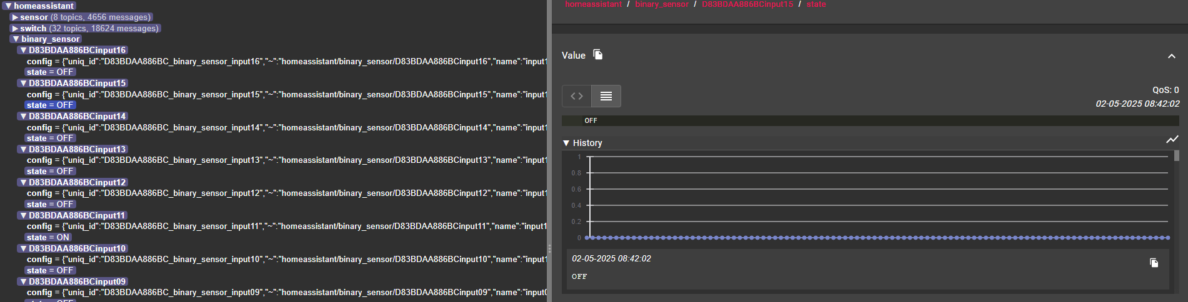Switch to formatted text value view
The image size is (1188, 302).
pyautogui.click(x=606, y=96)
